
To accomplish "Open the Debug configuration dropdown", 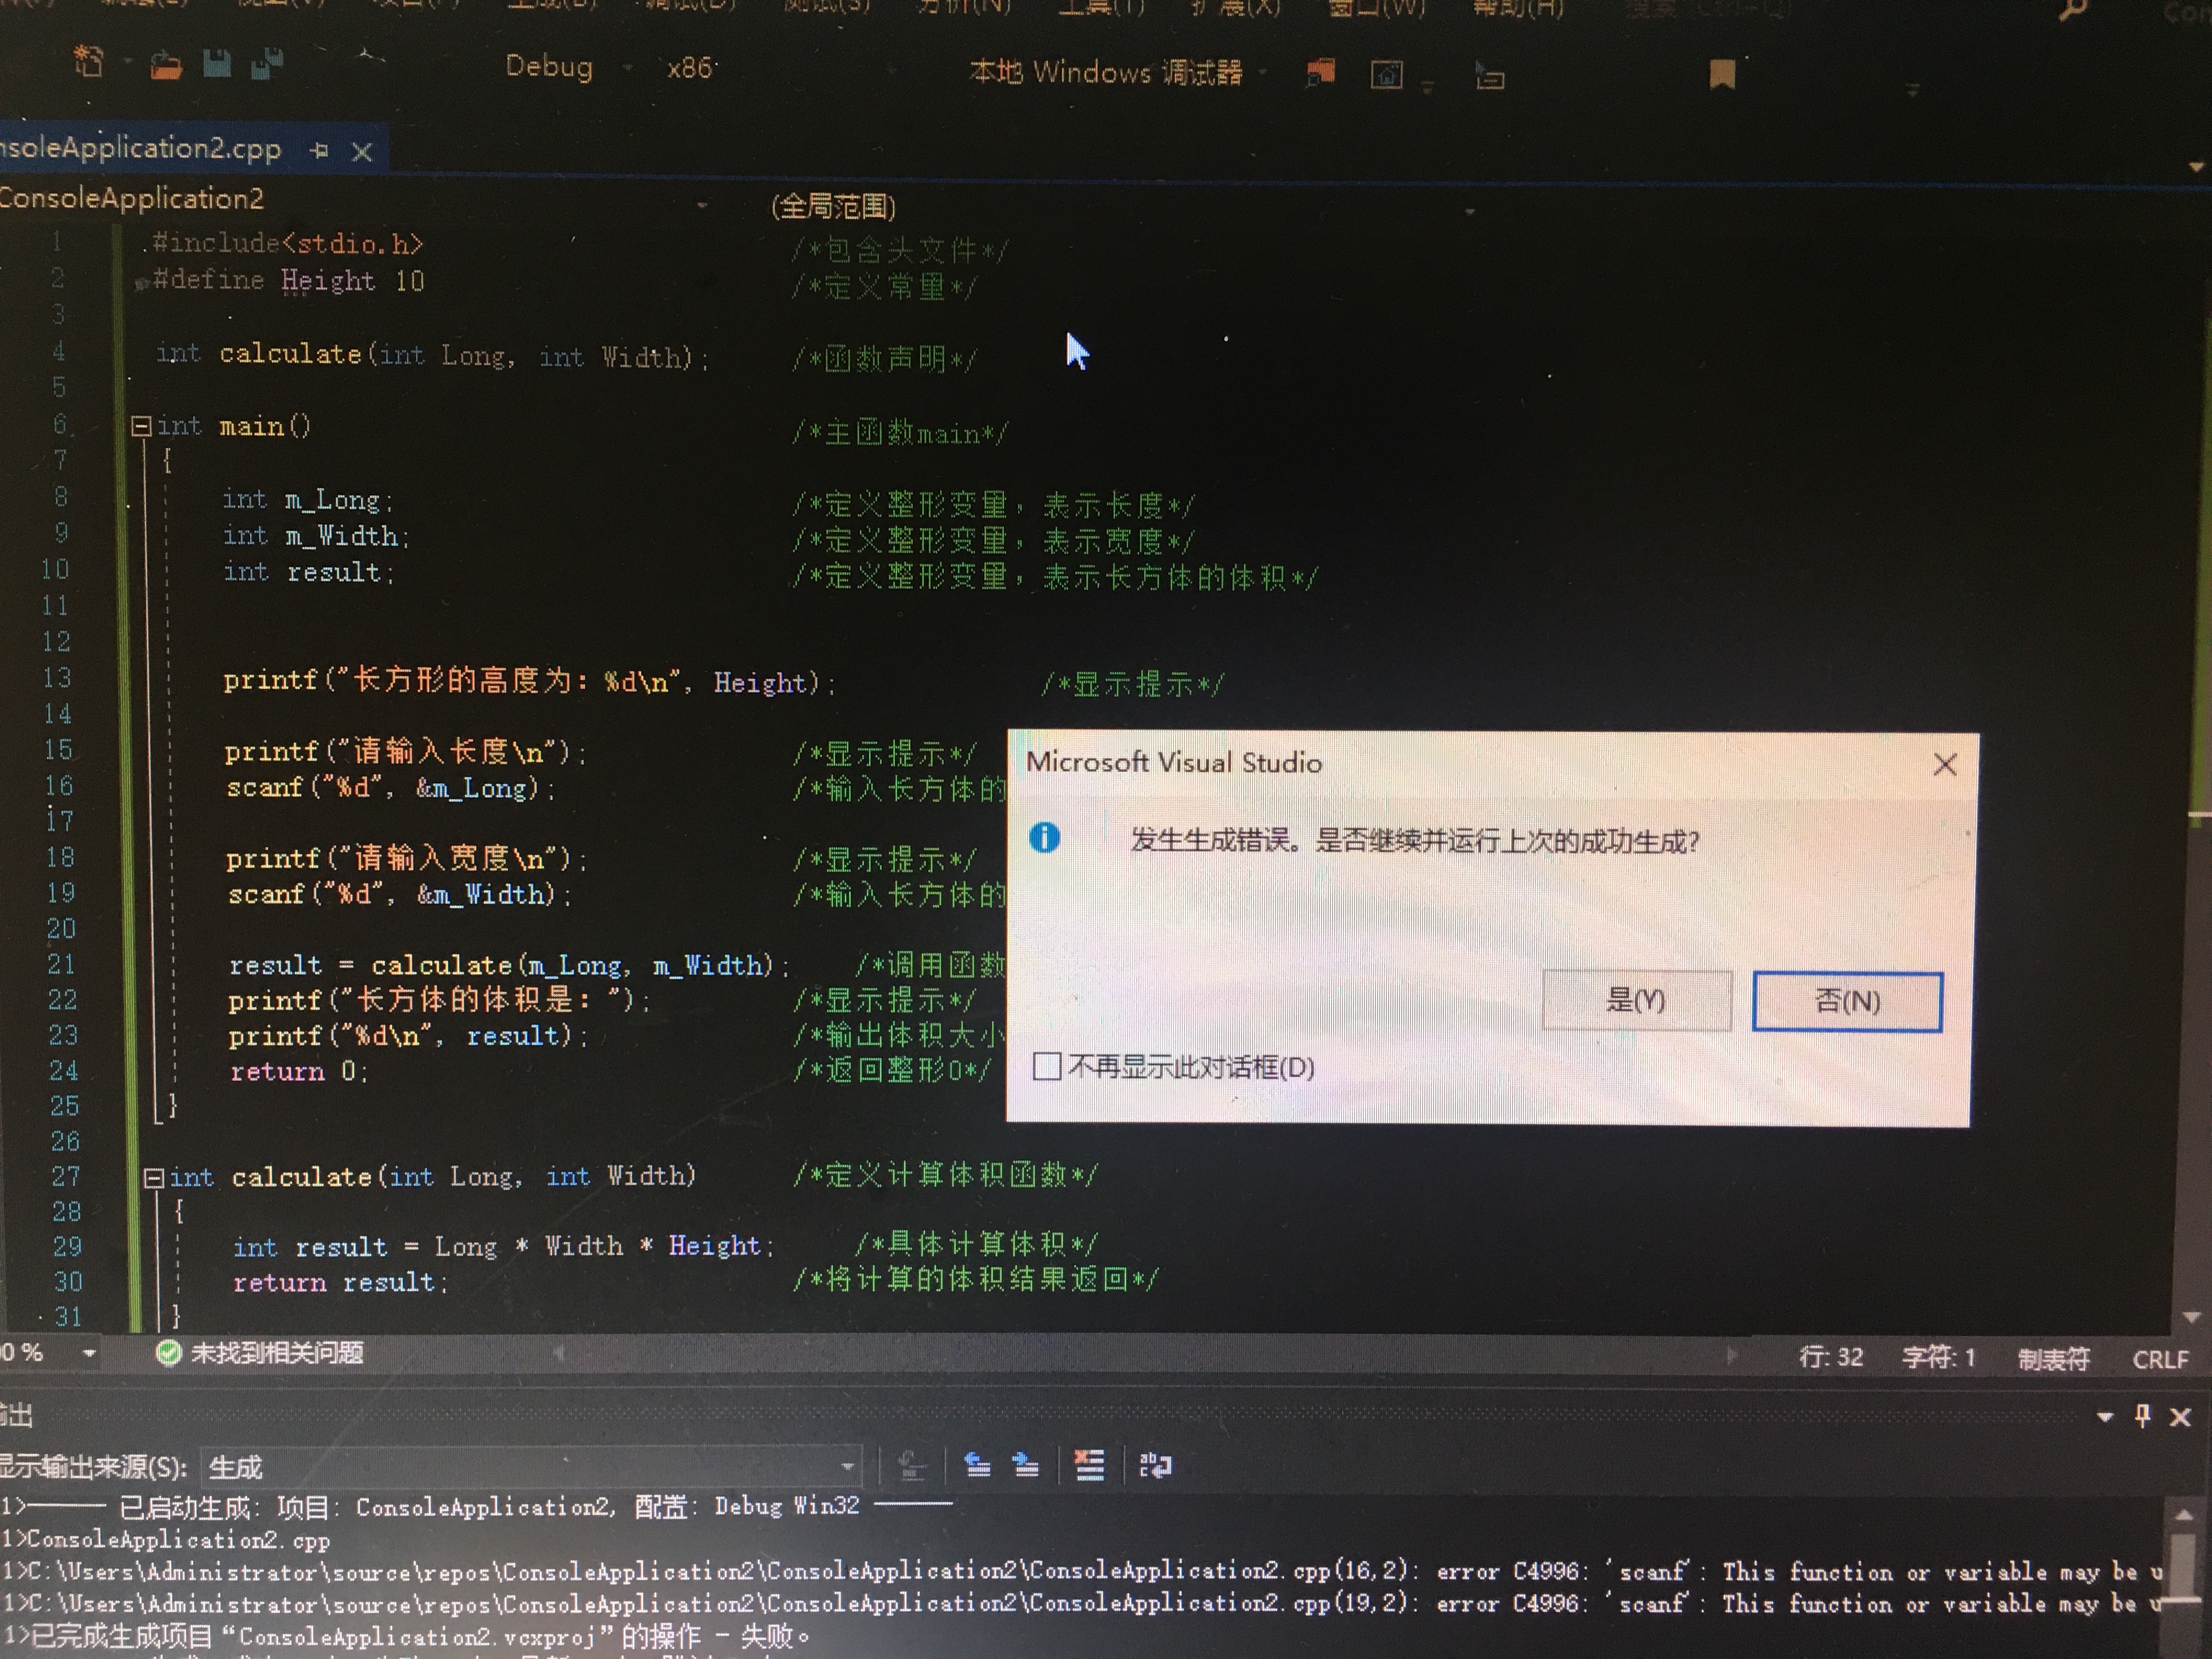I will tap(627, 68).
